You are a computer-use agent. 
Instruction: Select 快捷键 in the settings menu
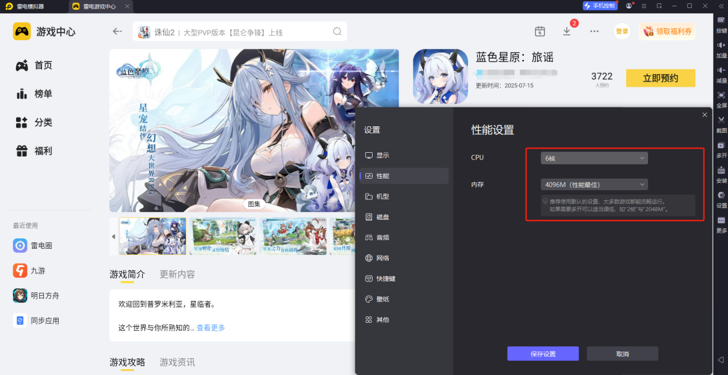404,279
